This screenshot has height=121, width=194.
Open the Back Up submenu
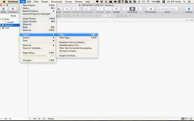click(x=38, y=45)
